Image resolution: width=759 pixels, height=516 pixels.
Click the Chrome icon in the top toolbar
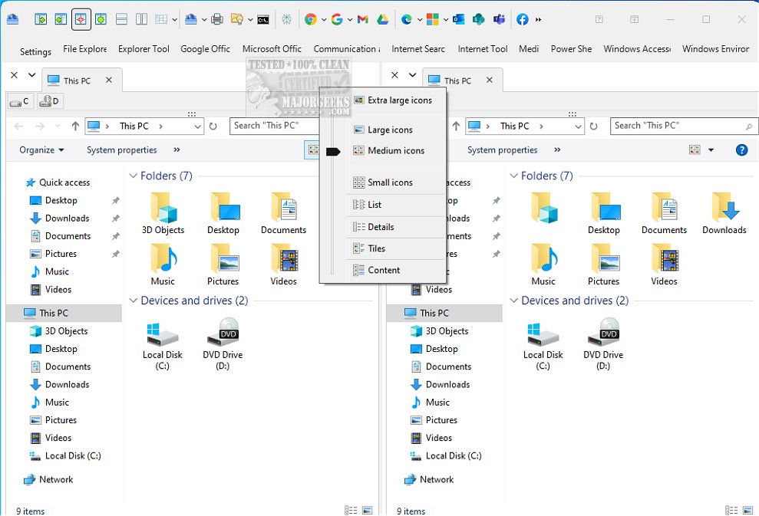310,19
